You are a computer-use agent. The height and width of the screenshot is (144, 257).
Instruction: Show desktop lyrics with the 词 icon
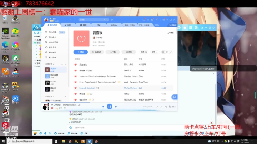(166, 107)
